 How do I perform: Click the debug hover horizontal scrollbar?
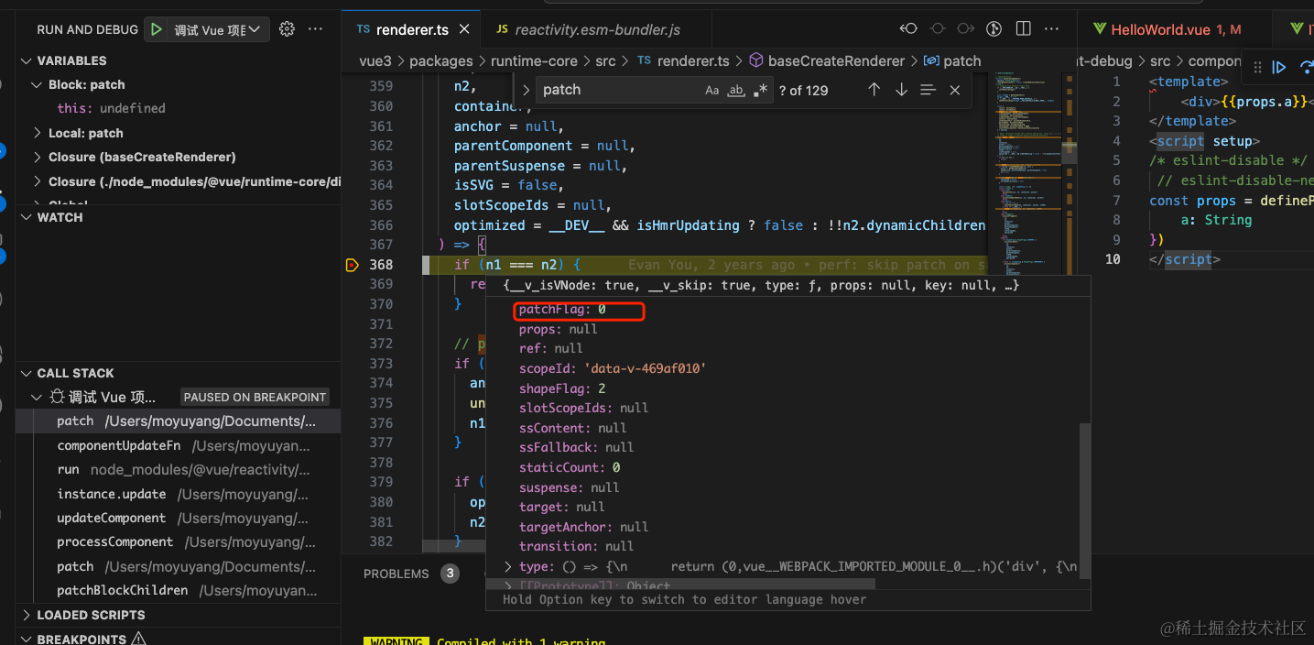(680, 584)
